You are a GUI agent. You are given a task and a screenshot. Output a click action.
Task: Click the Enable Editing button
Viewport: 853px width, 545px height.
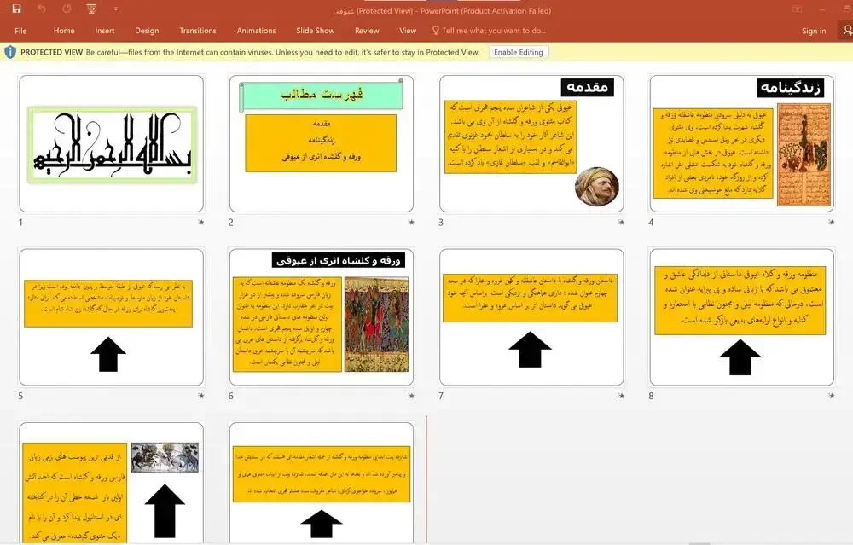517,52
